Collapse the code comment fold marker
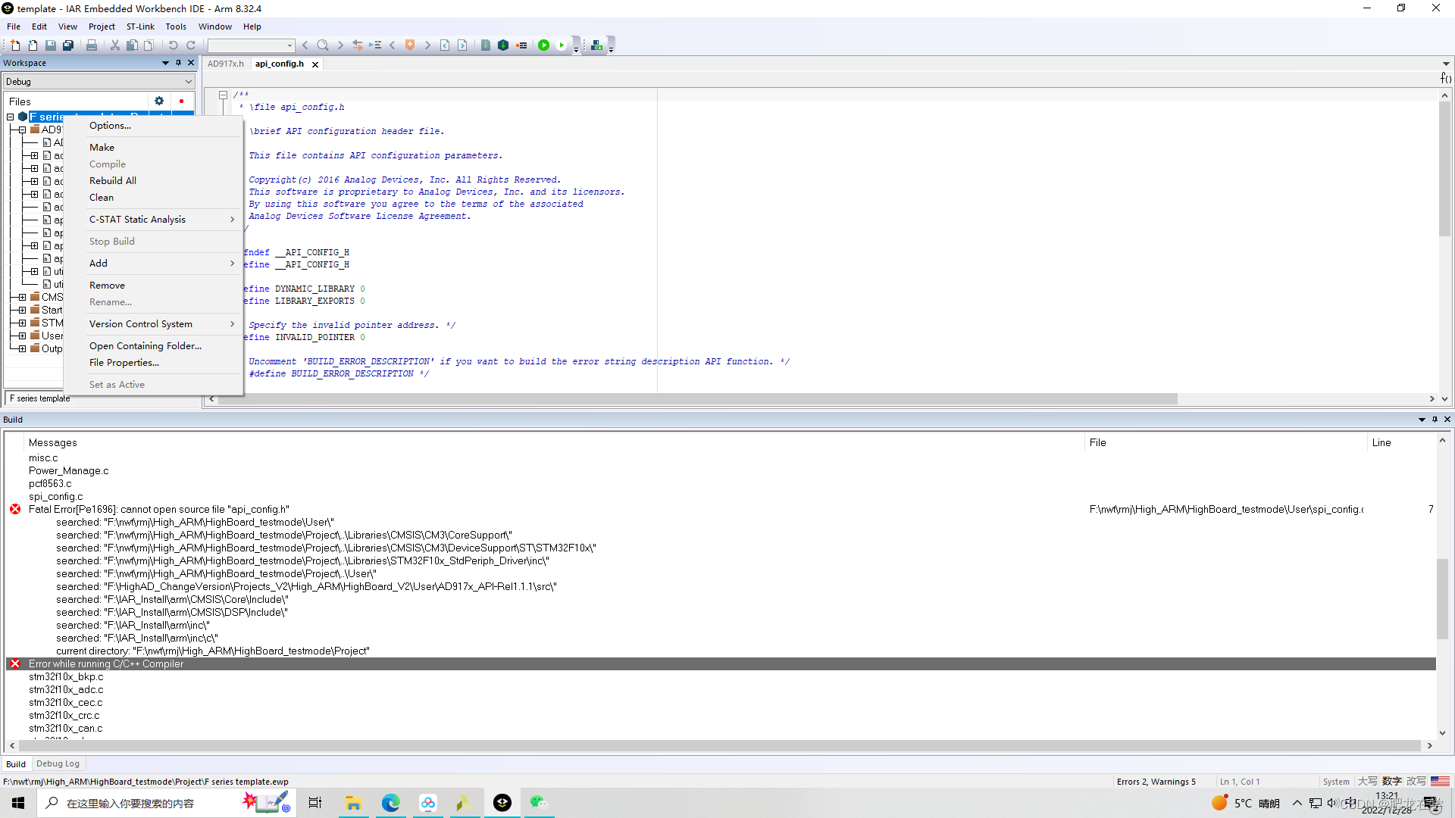The width and height of the screenshot is (1455, 818). point(223,95)
